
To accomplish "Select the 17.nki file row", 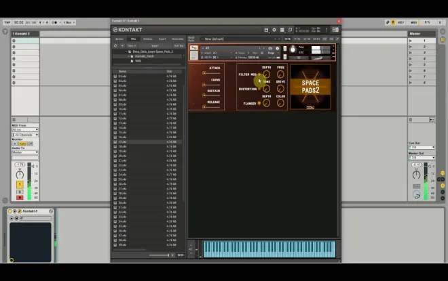I will pos(147,142).
